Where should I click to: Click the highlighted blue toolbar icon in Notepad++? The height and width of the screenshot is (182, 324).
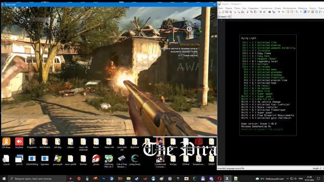(x=305, y=12)
